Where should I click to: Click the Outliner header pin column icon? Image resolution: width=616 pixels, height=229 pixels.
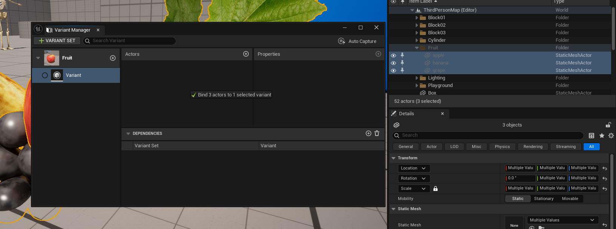[x=402, y=2]
